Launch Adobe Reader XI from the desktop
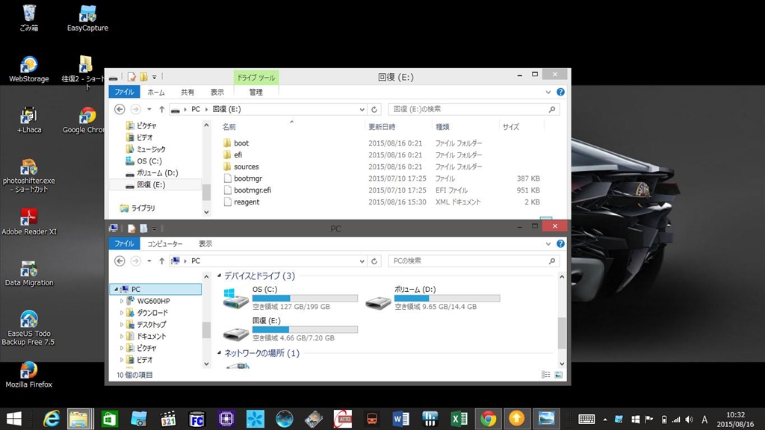 tap(29, 222)
